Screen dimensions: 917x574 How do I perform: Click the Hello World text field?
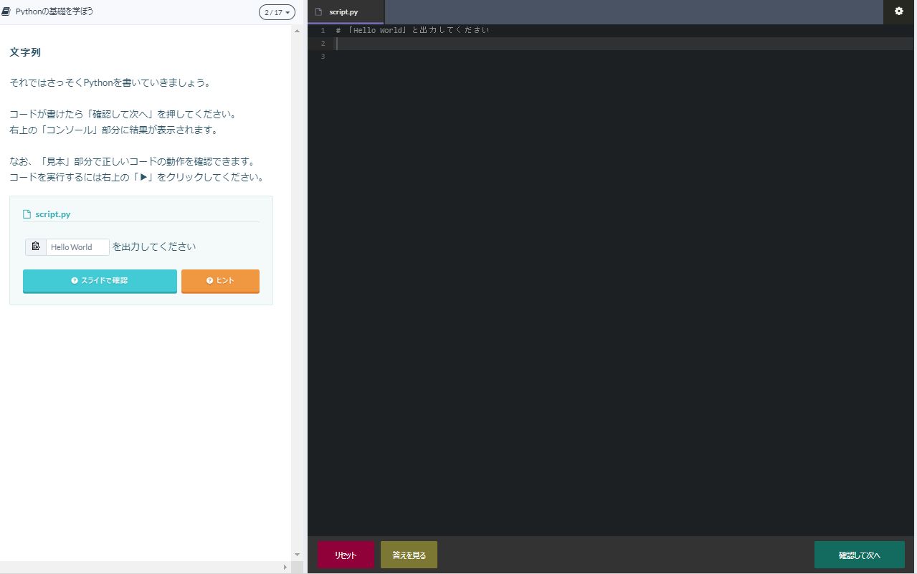77,247
